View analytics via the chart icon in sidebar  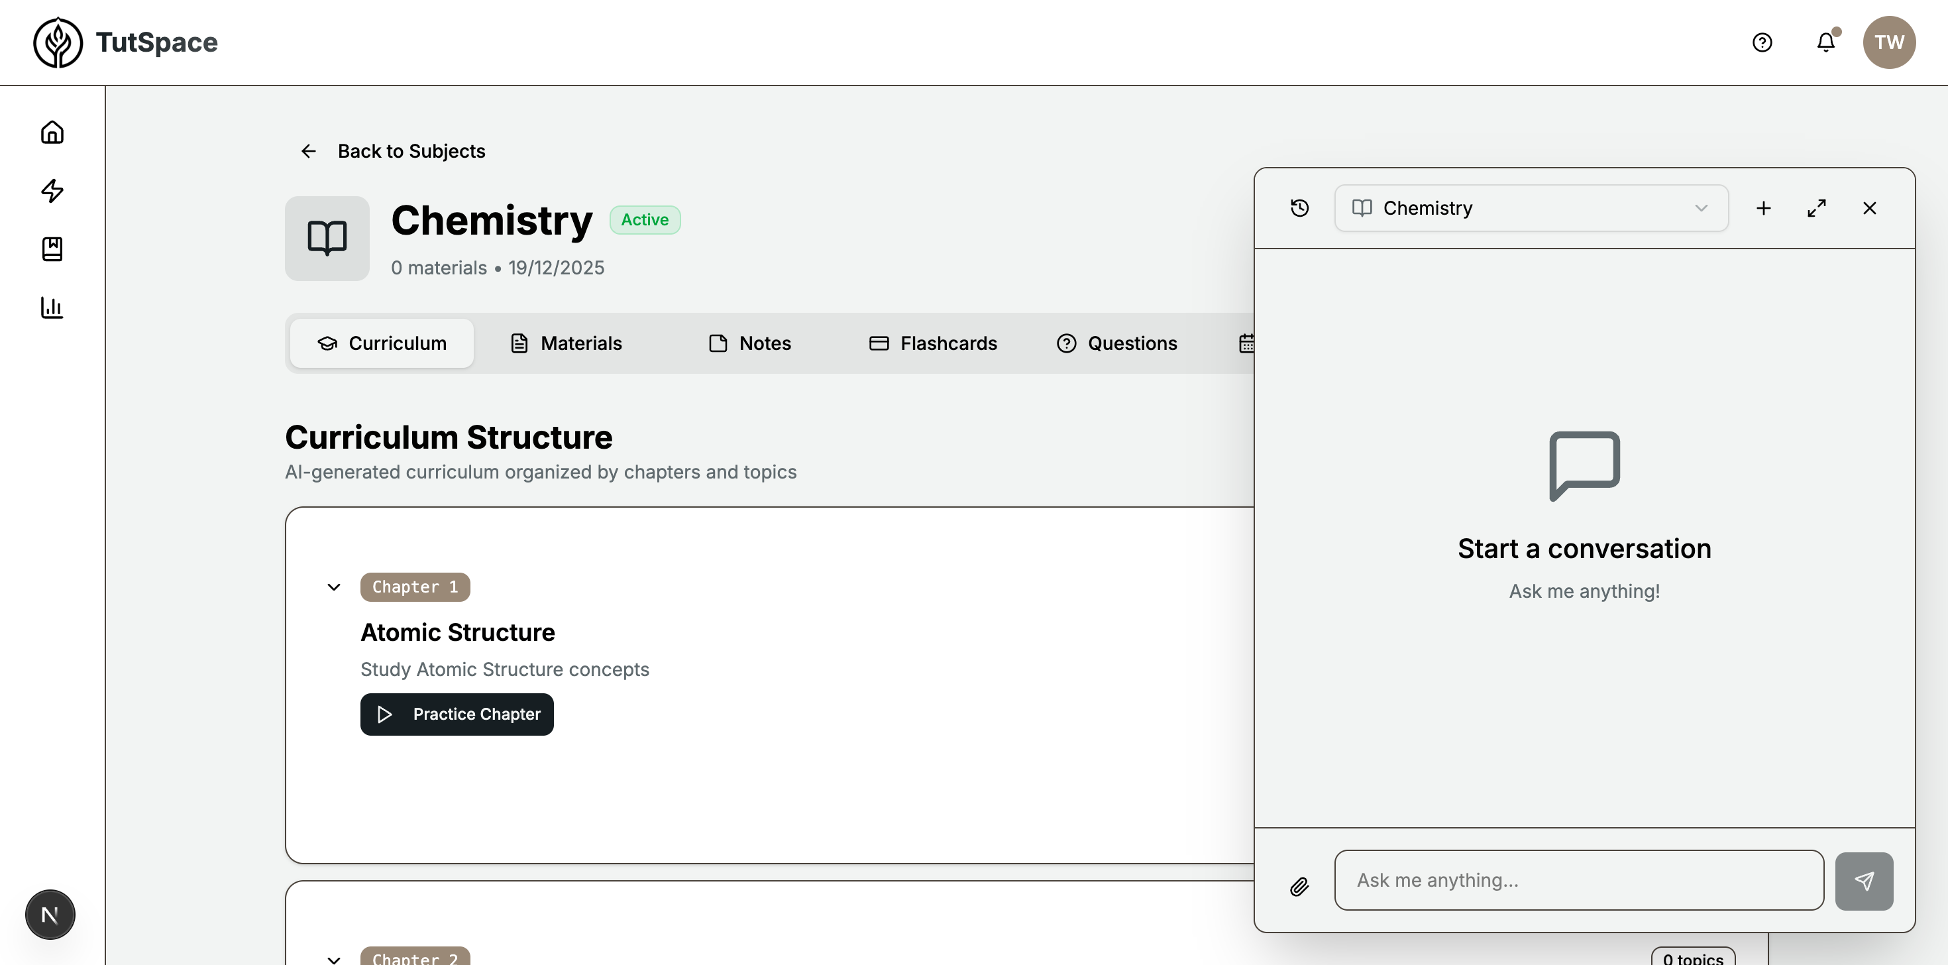coord(50,308)
